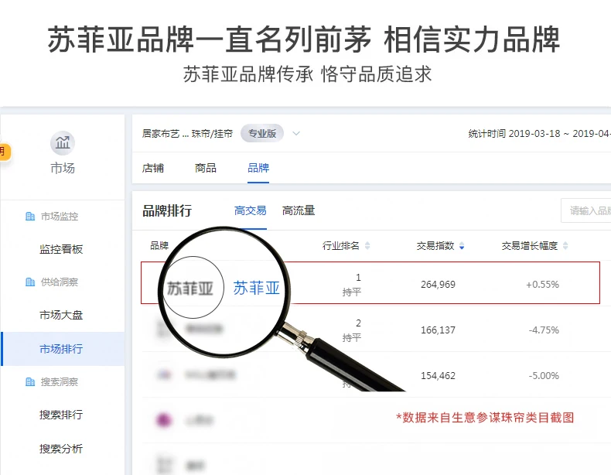Click the 166,137 transaction index value
The width and height of the screenshot is (611, 475).
438,330
